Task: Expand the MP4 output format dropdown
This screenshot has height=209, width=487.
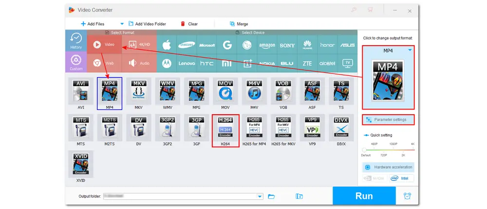Action: 410,50
